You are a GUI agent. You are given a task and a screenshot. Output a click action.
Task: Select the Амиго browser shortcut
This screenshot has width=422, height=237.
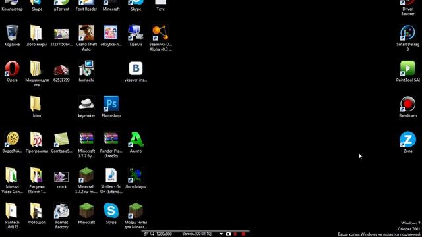pyautogui.click(x=136, y=139)
